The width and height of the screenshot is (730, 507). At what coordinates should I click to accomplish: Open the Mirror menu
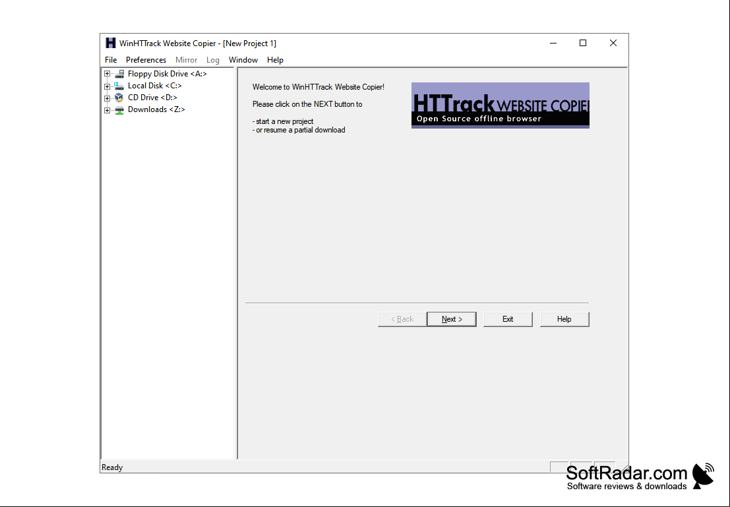tap(186, 59)
